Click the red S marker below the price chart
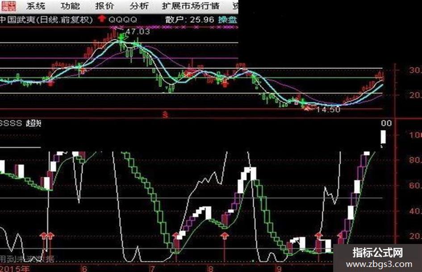Image resolution: width=422 pixels, height=272 pixels. tap(165, 115)
